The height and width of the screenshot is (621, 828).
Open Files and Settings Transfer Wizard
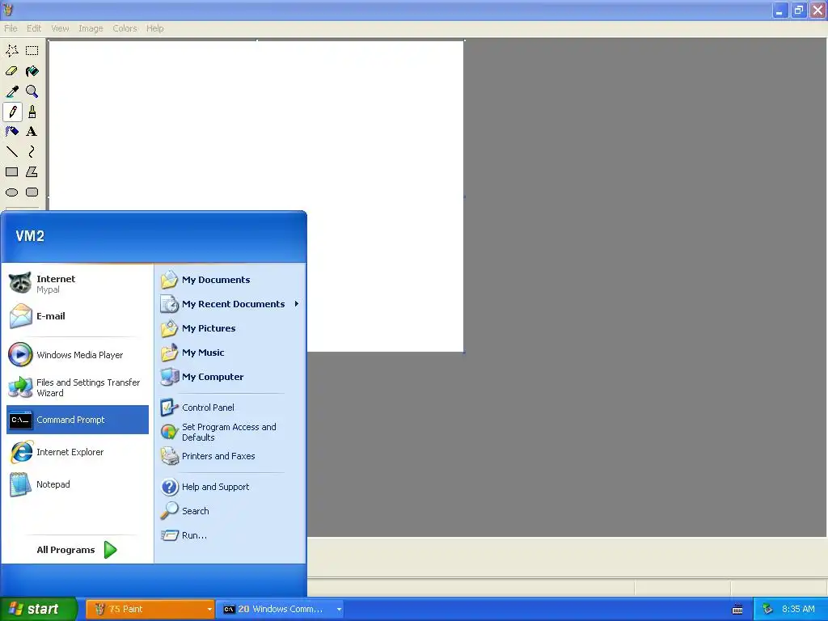[x=78, y=387]
